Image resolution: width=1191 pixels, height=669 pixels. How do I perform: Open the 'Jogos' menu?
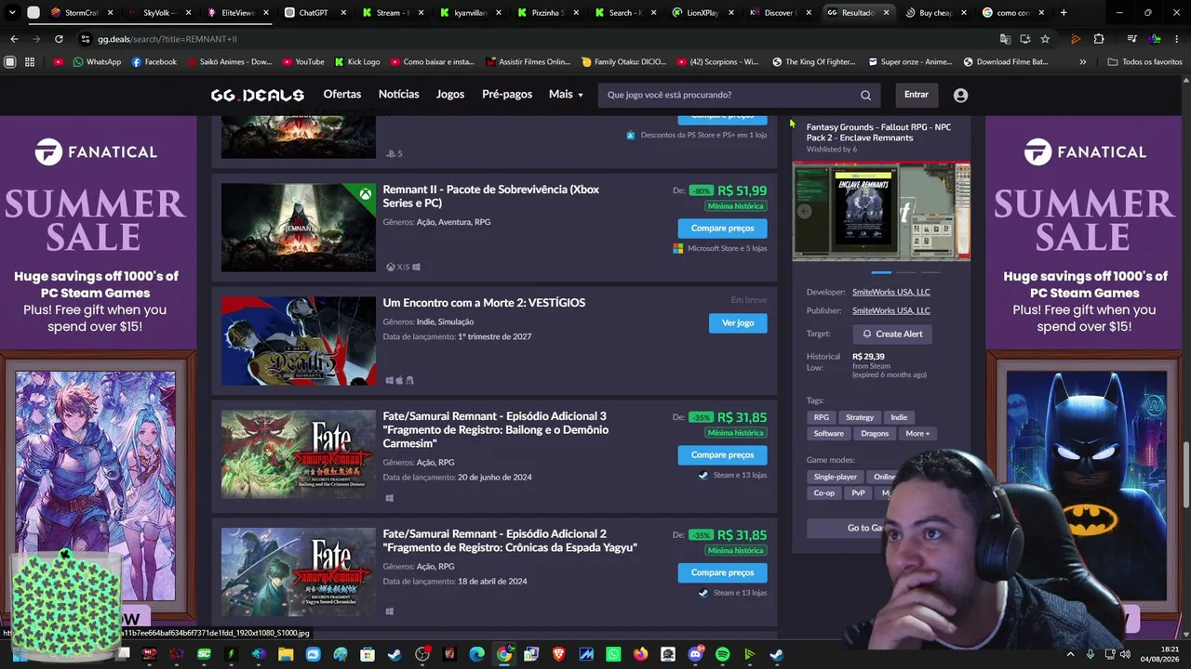tap(450, 95)
